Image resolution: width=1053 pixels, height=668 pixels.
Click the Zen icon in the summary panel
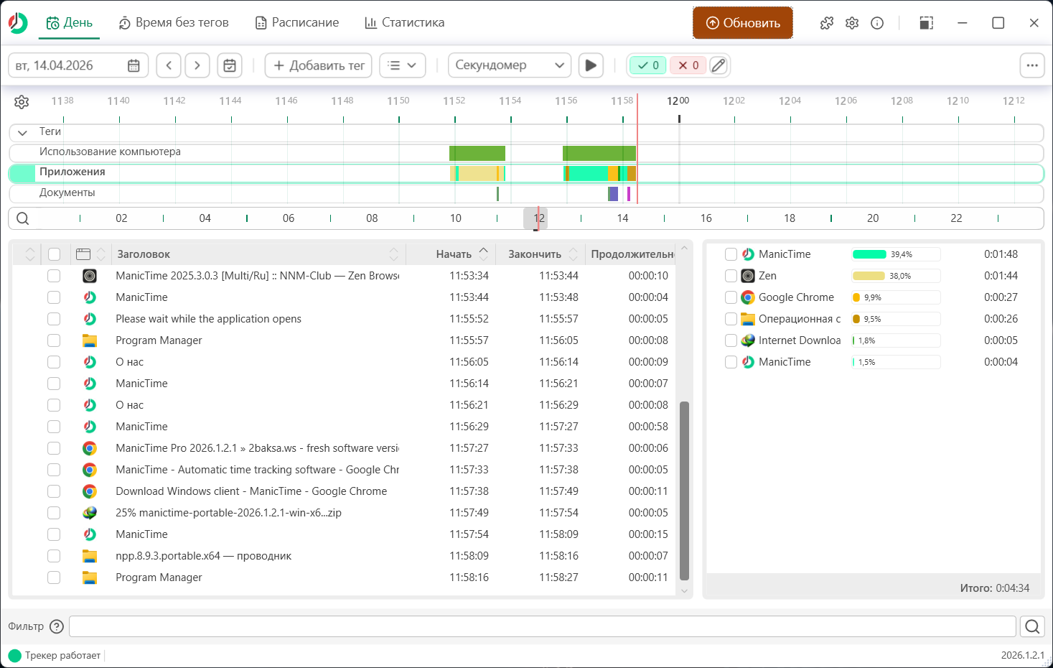[748, 276]
